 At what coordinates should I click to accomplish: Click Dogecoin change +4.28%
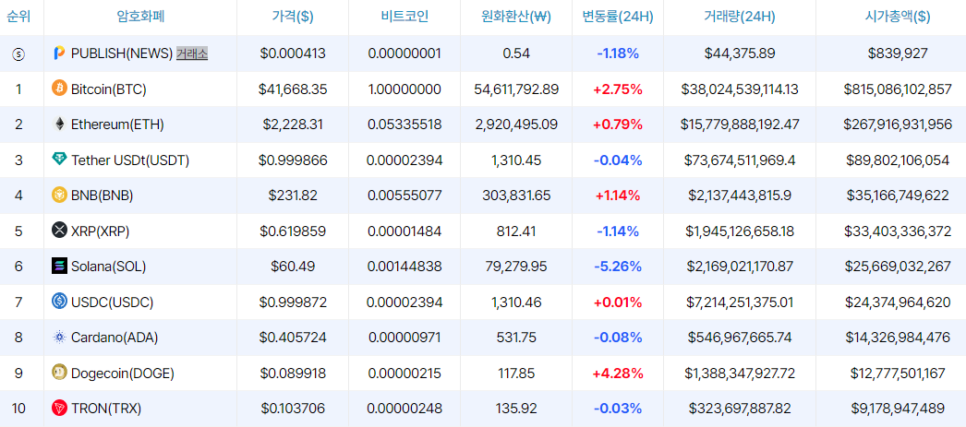pyautogui.click(x=617, y=373)
